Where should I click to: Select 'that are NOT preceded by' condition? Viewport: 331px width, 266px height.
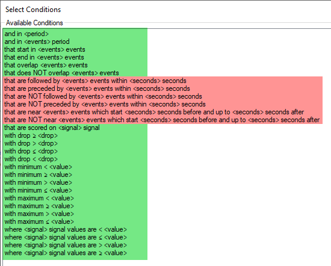click(105, 104)
